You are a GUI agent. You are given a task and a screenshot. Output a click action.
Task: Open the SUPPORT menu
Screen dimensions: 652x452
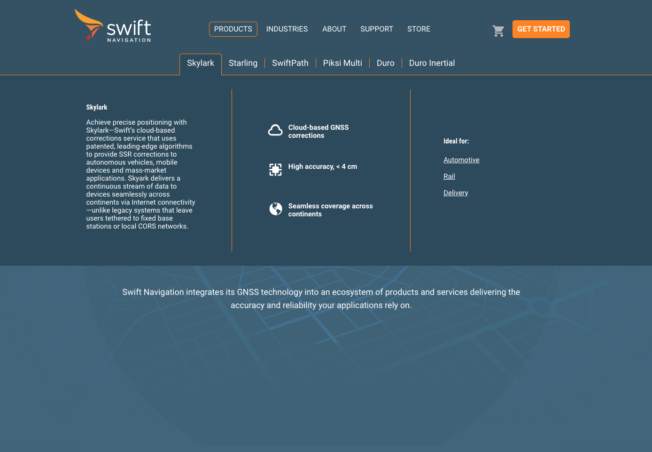[x=377, y=29]
